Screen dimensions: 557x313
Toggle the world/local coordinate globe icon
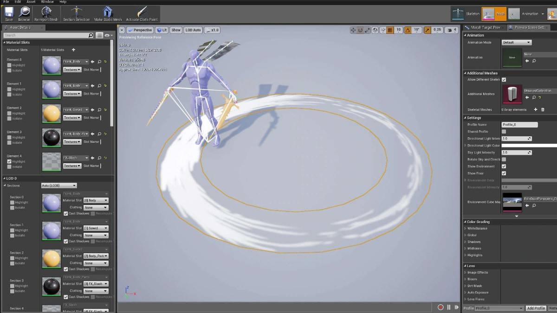[x=375, y=30]
